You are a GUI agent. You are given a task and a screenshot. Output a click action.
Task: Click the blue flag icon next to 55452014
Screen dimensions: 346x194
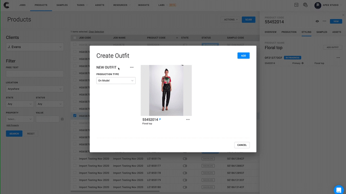click(x=160, y=119)
